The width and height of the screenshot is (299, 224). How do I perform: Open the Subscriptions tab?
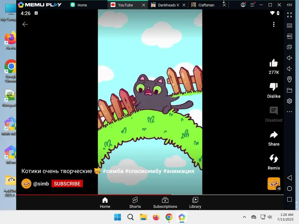coord(165,203)
